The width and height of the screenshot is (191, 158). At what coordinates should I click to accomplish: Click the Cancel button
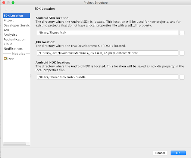(x=160, y=153)
